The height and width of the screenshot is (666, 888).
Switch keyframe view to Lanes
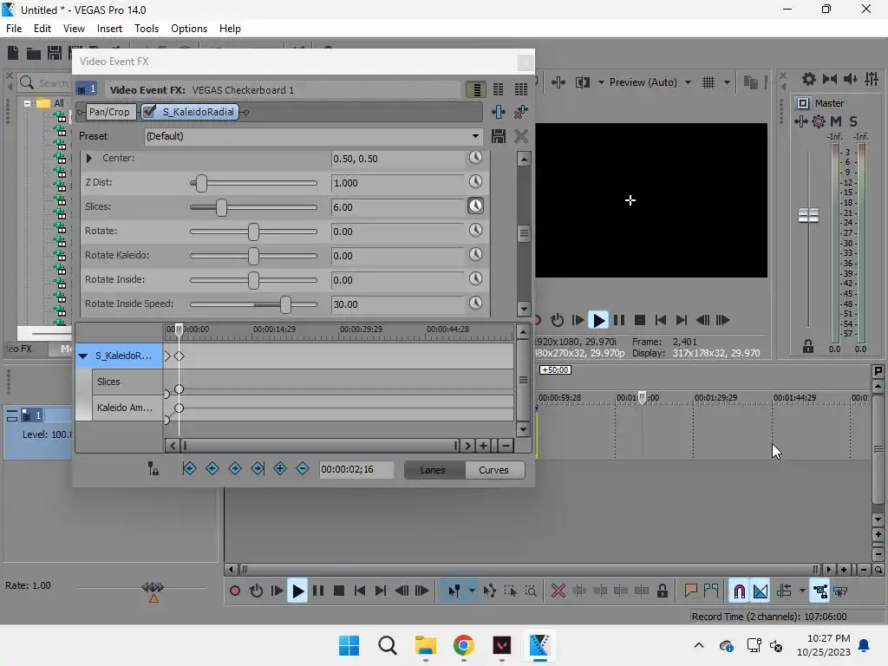click(x=434, y=470)
